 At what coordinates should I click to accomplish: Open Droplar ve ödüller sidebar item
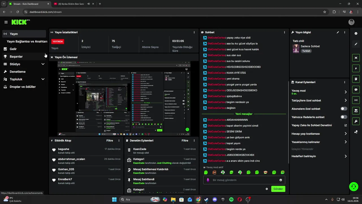coord(24,87)
